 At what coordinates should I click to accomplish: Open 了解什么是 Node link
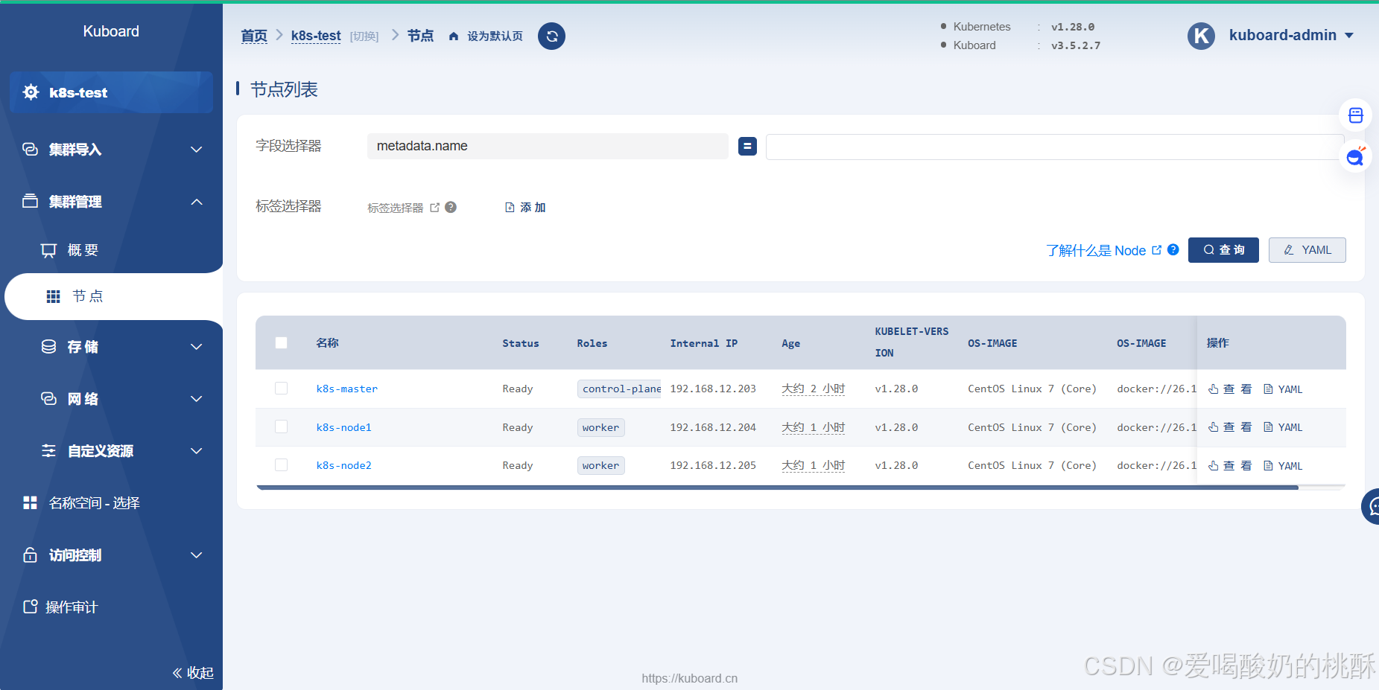point(1096,251)
